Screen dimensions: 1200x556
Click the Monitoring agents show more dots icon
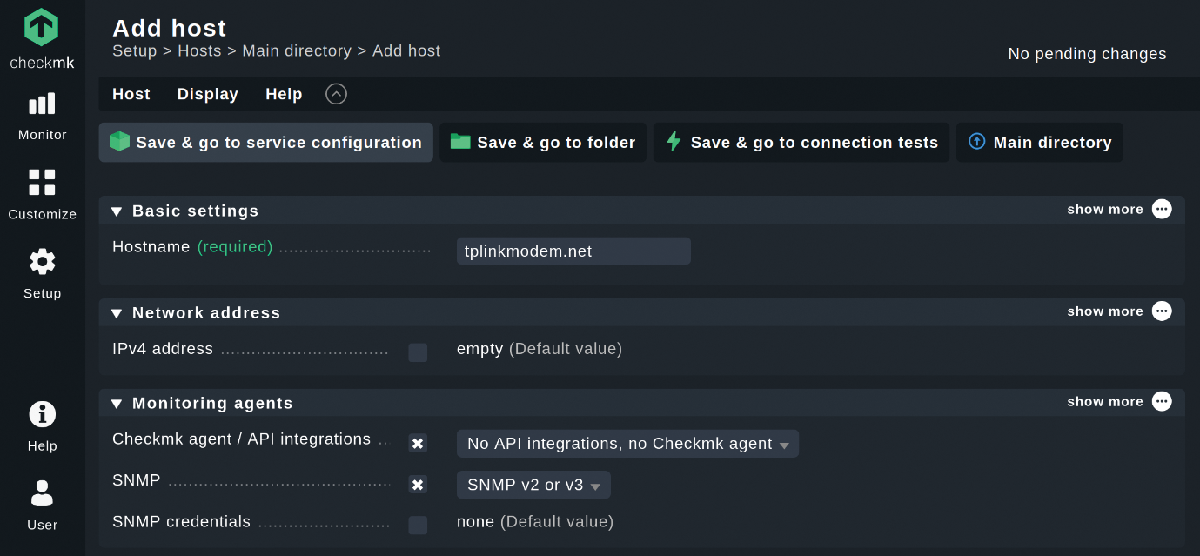tap(1162, 401)
